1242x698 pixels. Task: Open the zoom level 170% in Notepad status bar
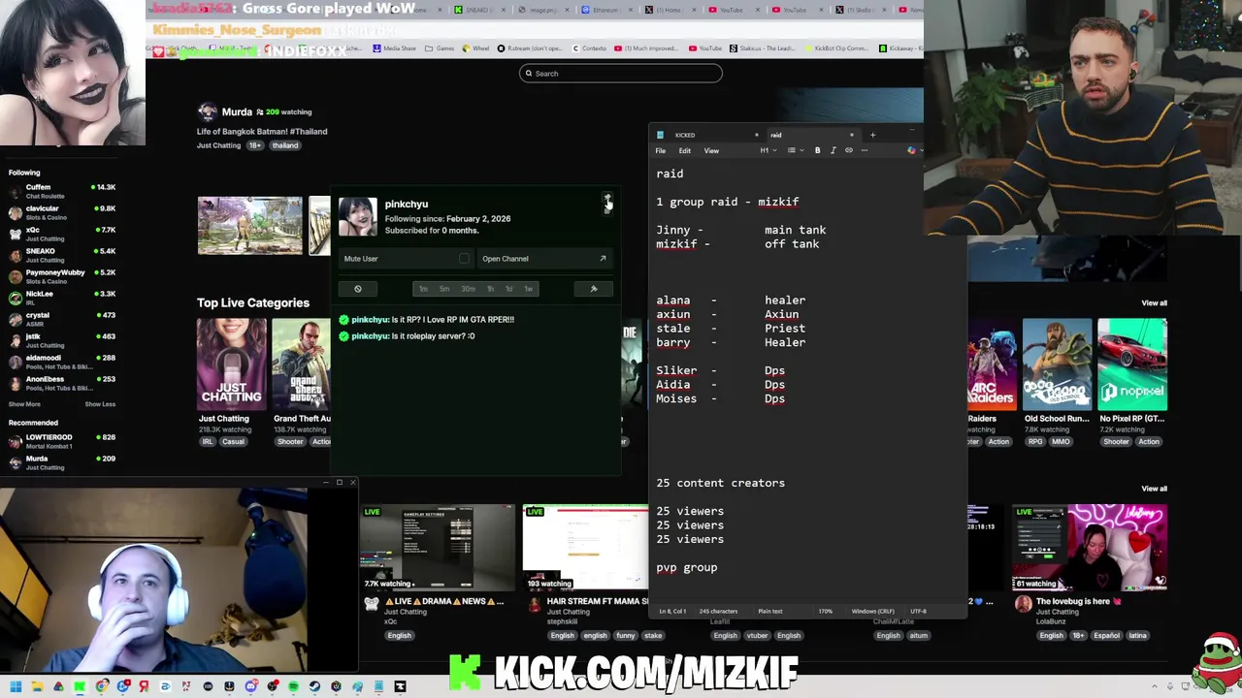tap(824, 612)
